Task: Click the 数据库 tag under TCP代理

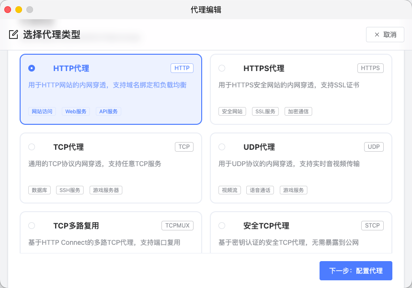Action: tap(39, 190)
